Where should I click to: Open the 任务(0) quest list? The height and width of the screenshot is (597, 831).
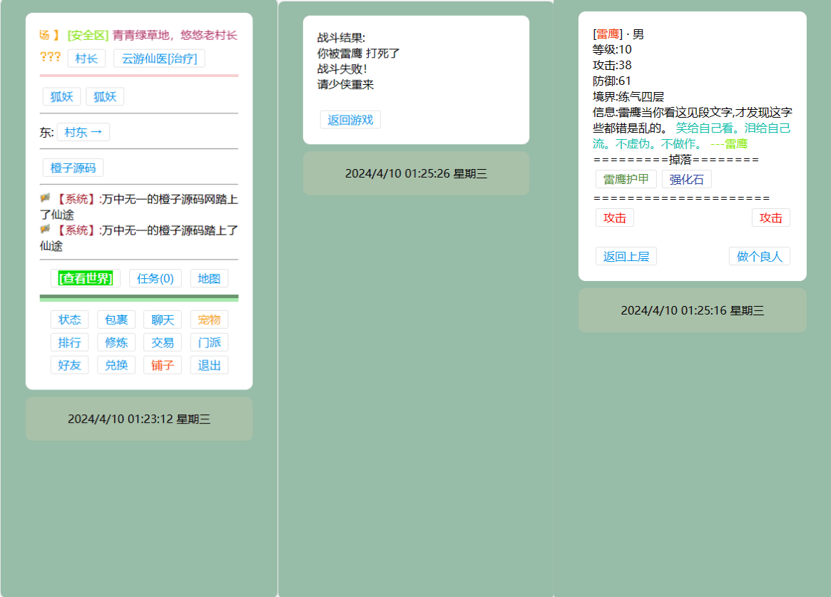tap(156, 278)
